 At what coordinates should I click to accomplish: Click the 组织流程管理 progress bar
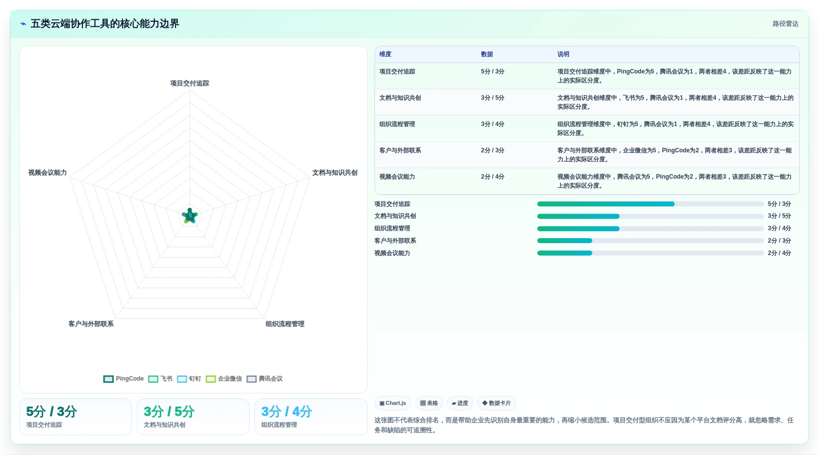tap(650, 229)
